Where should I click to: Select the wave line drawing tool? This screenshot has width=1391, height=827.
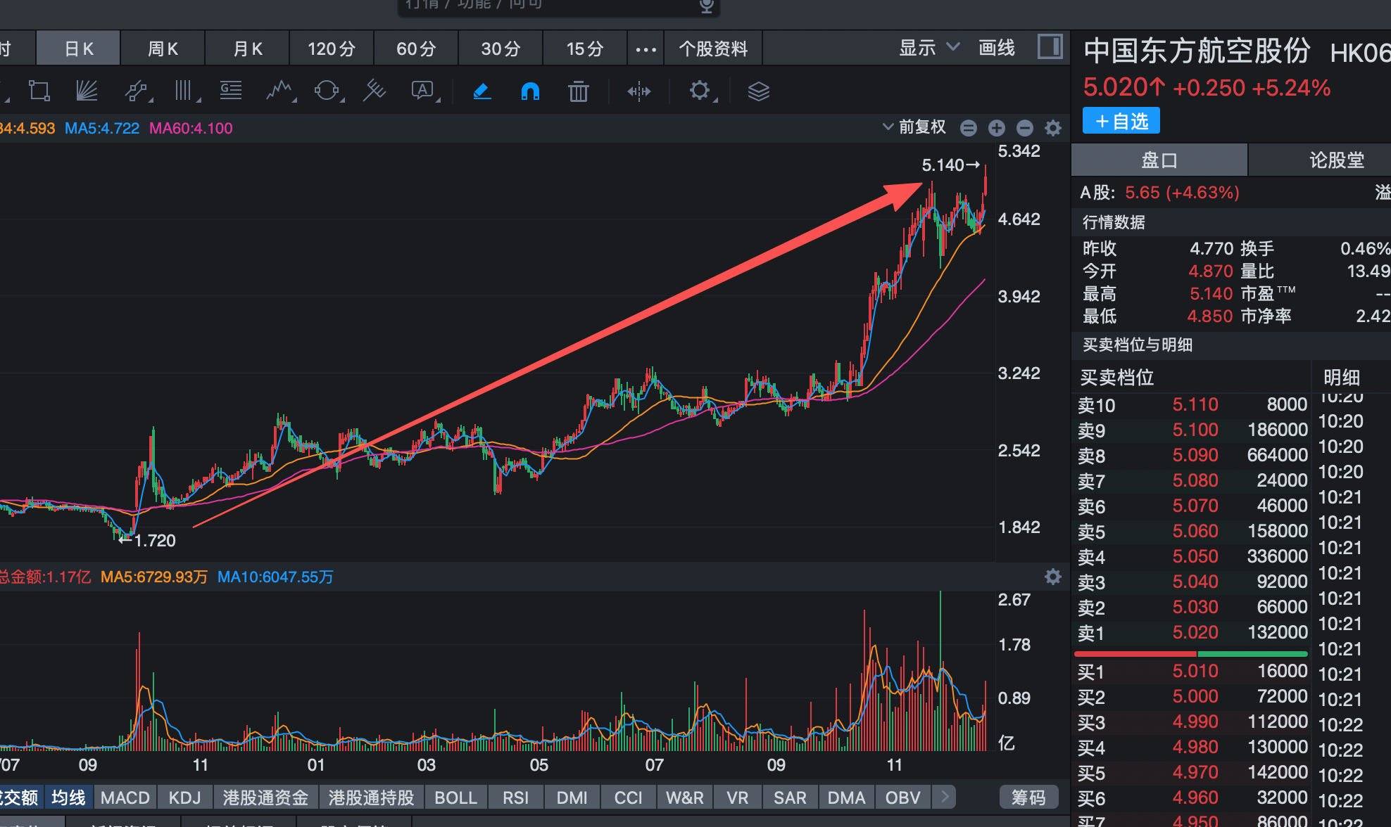279,91
